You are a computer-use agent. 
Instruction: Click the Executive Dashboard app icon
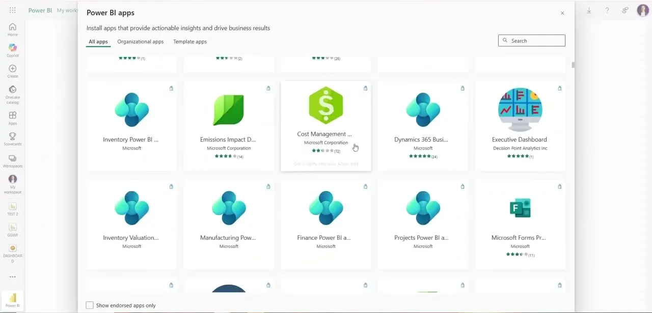(520, 109)
